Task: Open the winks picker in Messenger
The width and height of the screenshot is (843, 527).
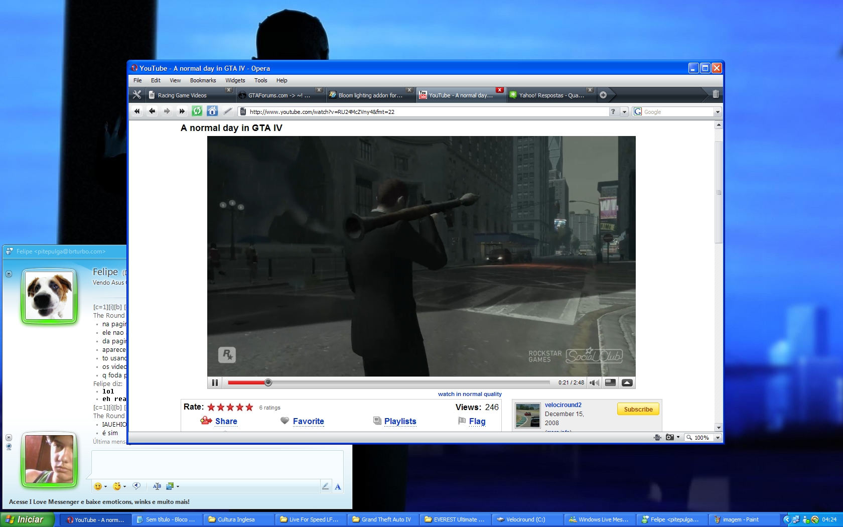Action: tap(117, 486)
